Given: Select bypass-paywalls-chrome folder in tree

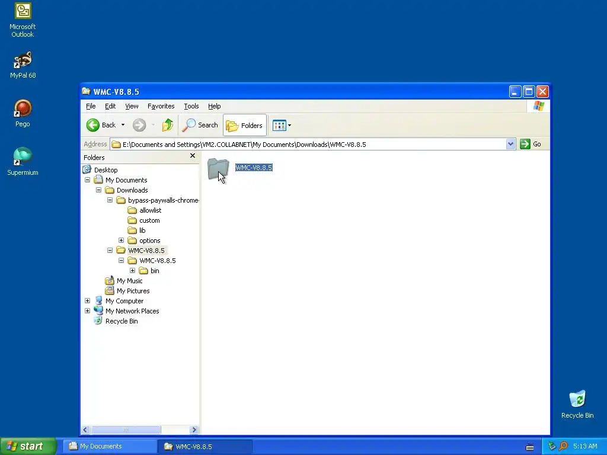Looking at the screenshot, I should tap(164, 200).
